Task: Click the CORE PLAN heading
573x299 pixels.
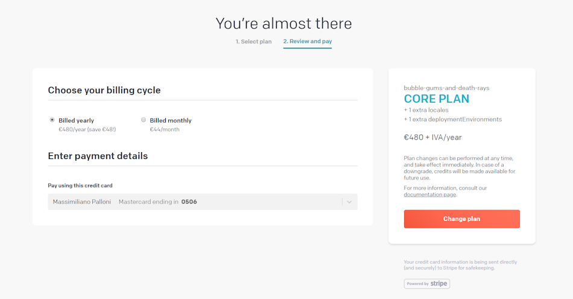Action: coord(436,99)
